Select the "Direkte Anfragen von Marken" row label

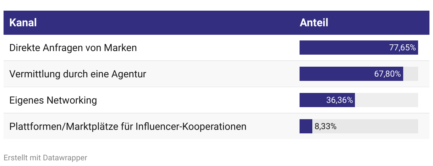[x=73, y=48]
